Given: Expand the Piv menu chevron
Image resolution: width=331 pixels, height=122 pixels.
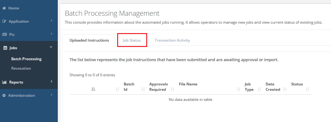Looking at the screenshot, I should [x=51, y=34].
